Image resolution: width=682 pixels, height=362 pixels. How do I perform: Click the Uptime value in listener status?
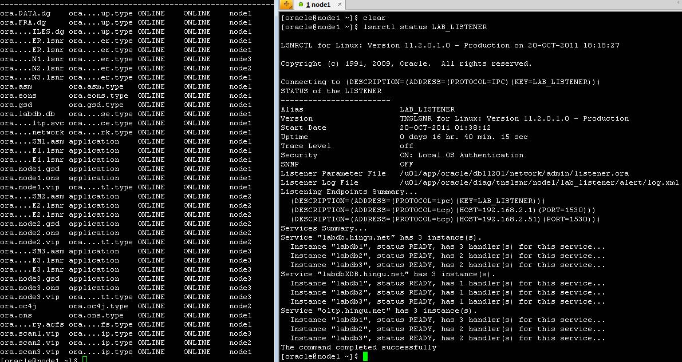coord(463,137)
